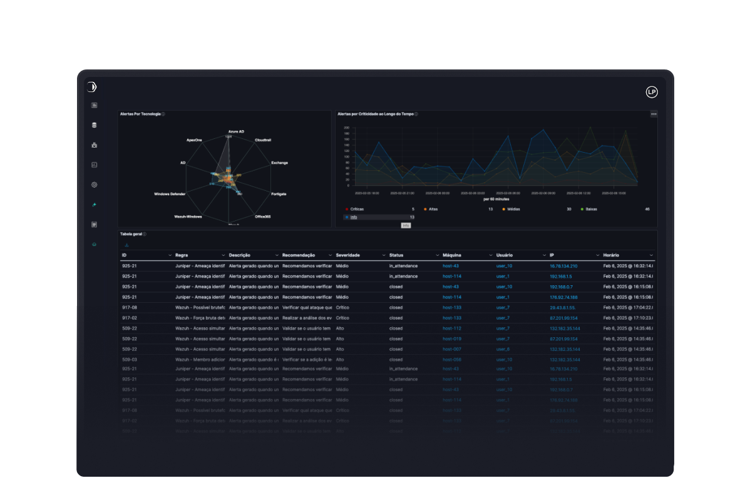Expand the Horário column sort menu
This screenshot has width=750, height=478.
pos(651,255)
